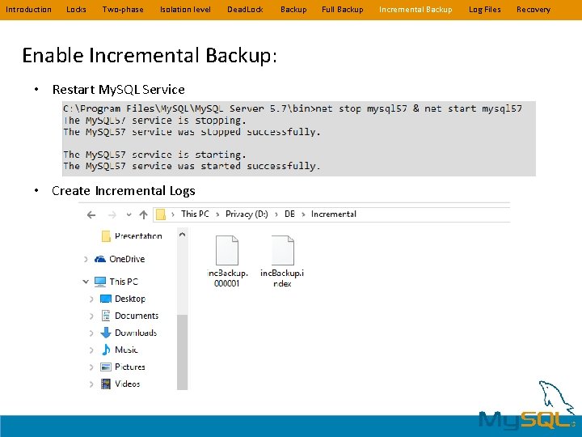The image size is (582, 437).
Task: Select Music in the navigation pane
Action: pyautogui.click(x=126, y=350)
